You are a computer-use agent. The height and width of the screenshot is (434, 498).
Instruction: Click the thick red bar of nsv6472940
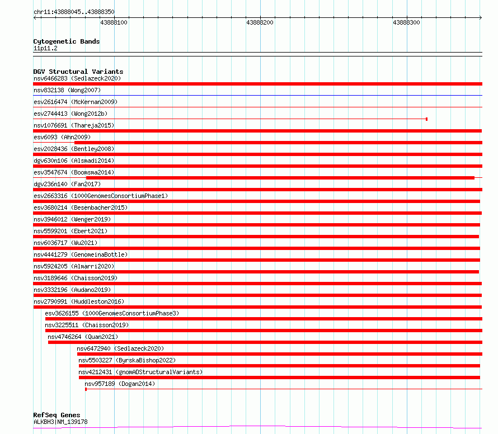tap(279, 354)
